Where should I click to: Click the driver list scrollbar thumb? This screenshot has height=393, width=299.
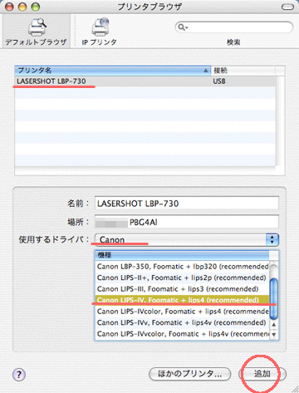[273, 298]
